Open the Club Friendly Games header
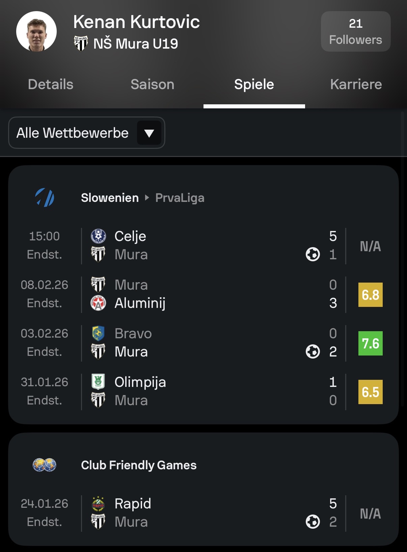The width and height of the screenshot is (407, 552). coord(139,465)
